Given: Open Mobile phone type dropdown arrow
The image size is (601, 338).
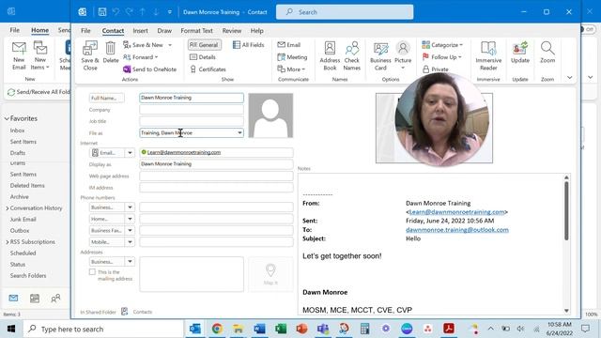Looking at the screenshot, I should (130, 242).
